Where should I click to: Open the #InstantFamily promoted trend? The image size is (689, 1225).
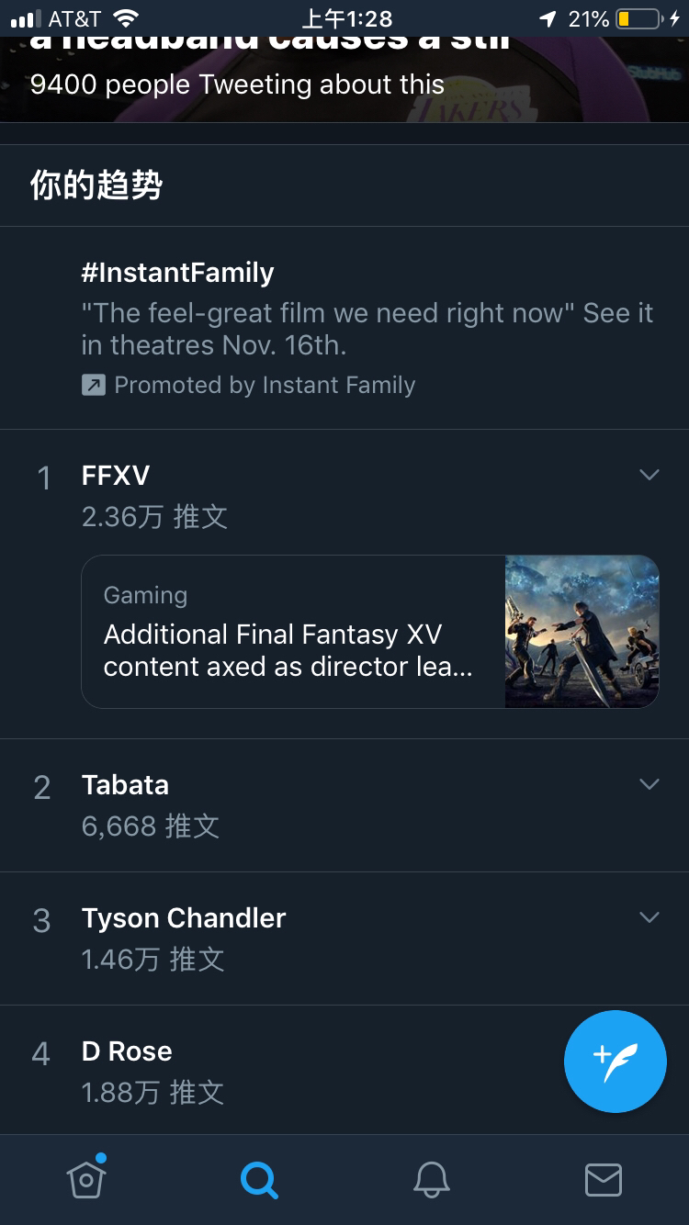click(x=177, y=273)
